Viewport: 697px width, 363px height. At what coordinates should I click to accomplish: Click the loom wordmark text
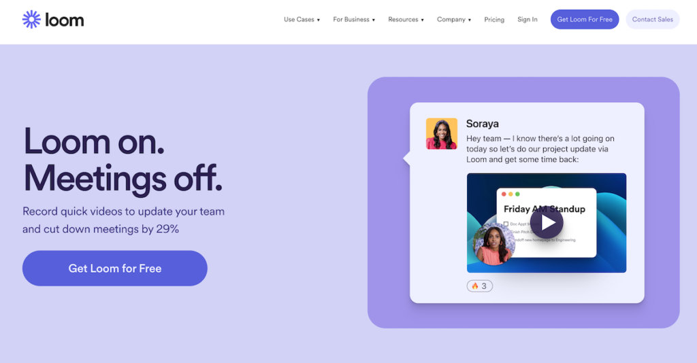(x=65, y=20)
